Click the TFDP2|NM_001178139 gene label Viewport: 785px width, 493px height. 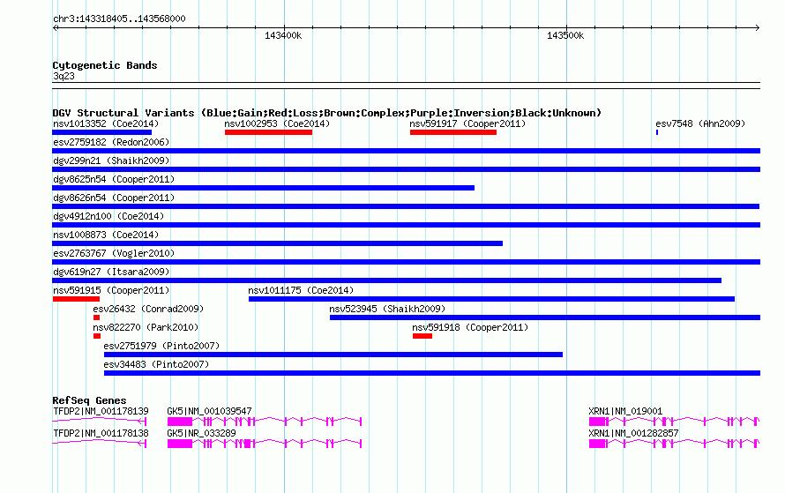101,411
